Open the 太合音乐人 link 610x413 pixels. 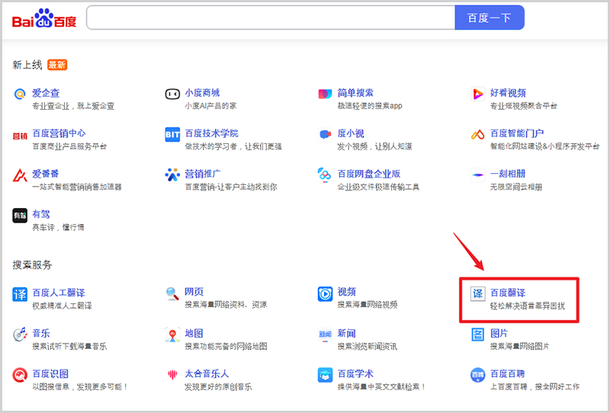[207, 373]
